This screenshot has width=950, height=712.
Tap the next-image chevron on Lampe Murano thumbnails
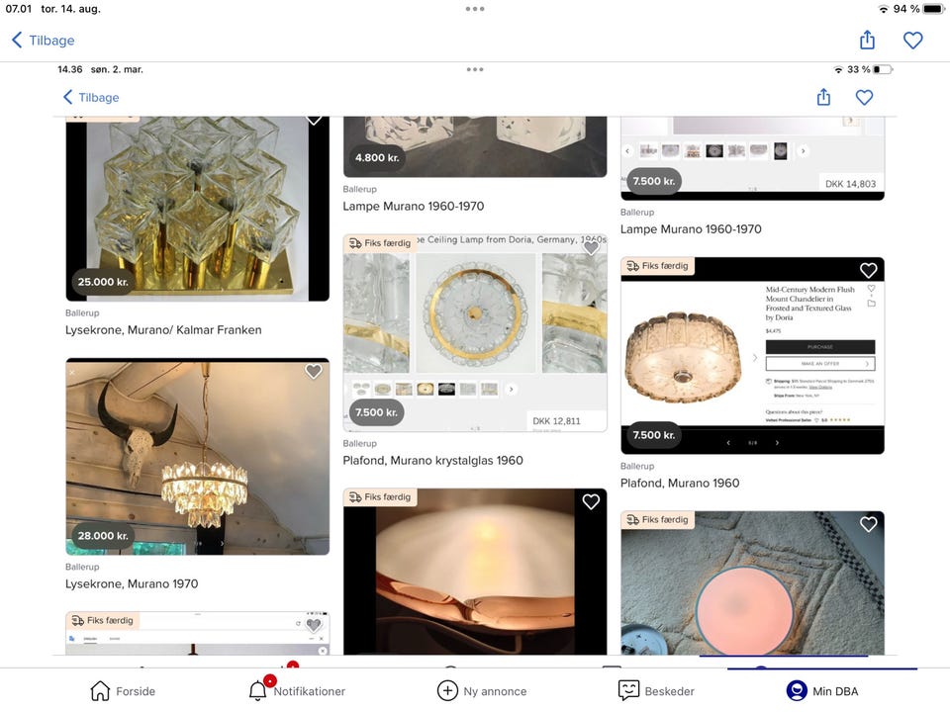804,150
